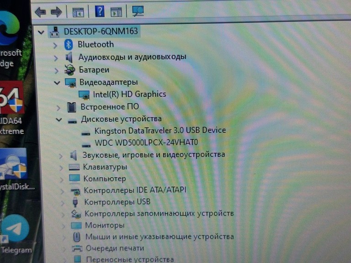This screenshot has width=351, height=263.
Task: Select the Контроллеры USB row
Action: [117, 202]
